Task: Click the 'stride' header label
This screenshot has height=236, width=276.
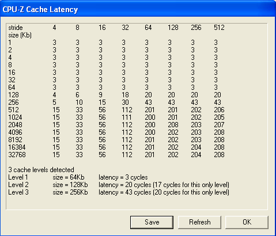Action: (16, 28)
